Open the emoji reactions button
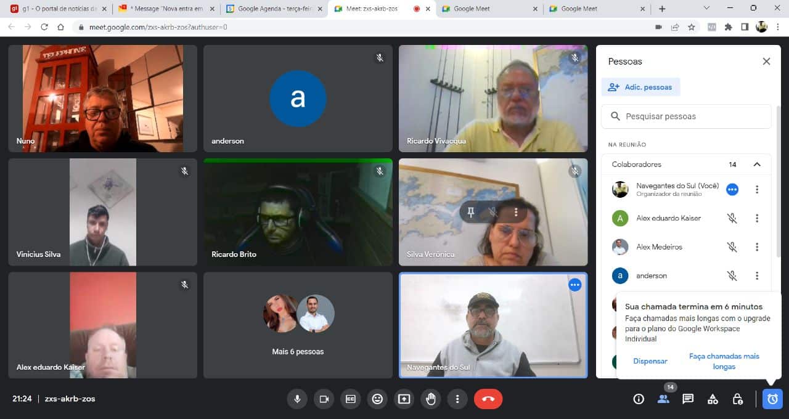789x419 pixels. click(377, 399)
